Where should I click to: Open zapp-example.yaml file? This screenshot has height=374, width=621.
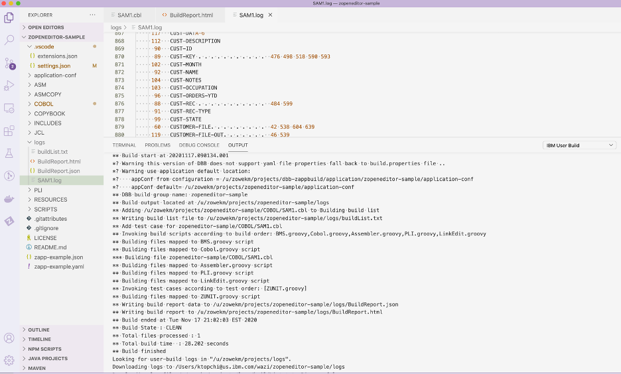click(62, 267)
